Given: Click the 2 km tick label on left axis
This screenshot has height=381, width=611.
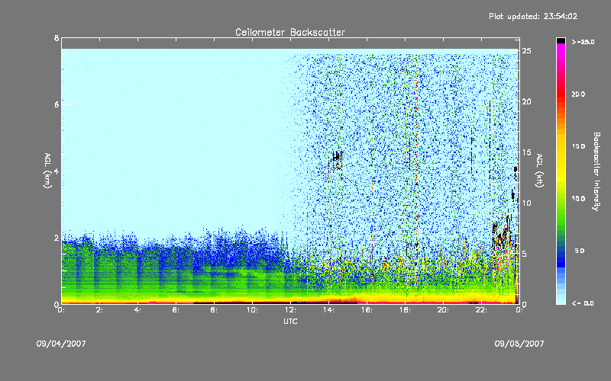Looking at the screenshot, I should pyautogui.click(x=57, y=238).
